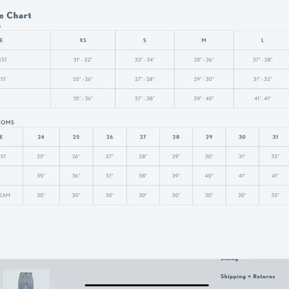Select bottoms size 29 header

point(209,137)
